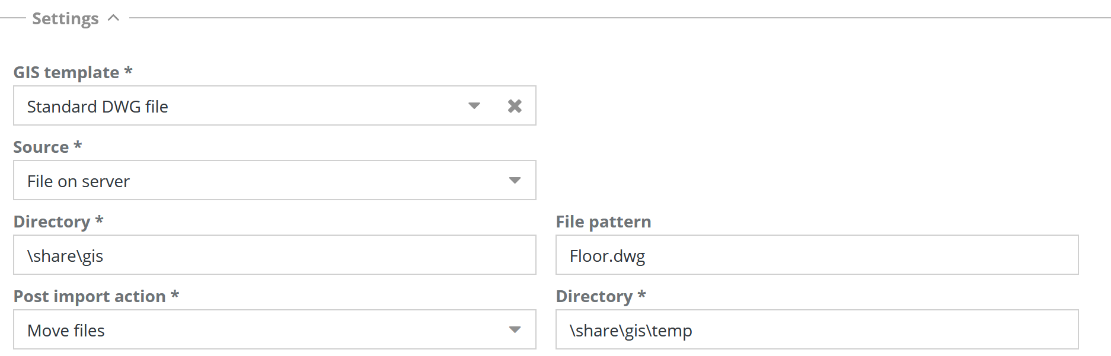The height and width of the screenshot is (356, 1111).
Task: Click the File pattern label
Action: [x=603, y=222]
